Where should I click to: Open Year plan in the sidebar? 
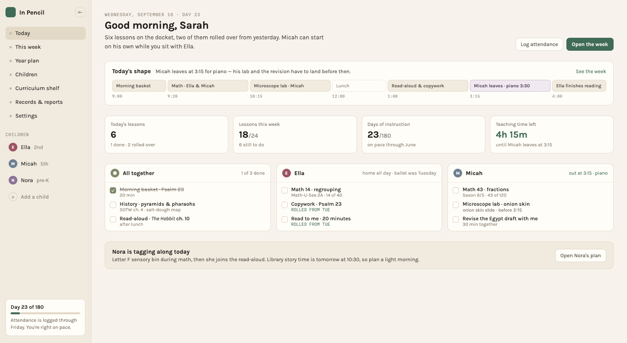[46, 61]
